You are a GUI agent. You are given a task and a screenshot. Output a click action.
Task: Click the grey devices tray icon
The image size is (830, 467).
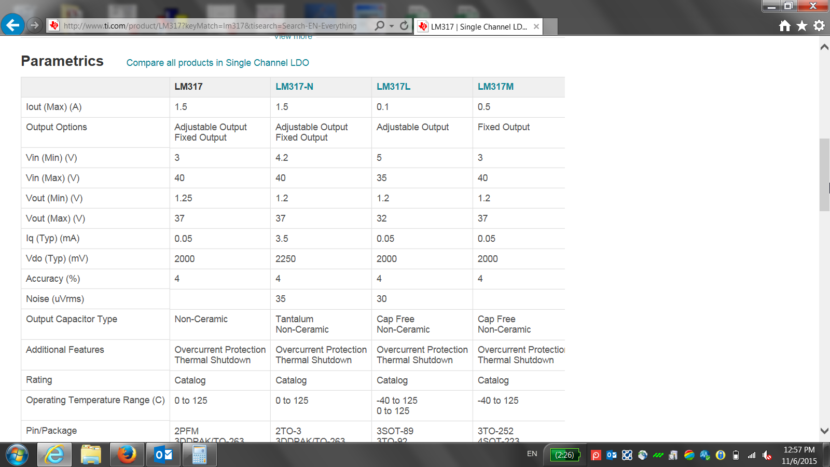(x=673, y=455)
